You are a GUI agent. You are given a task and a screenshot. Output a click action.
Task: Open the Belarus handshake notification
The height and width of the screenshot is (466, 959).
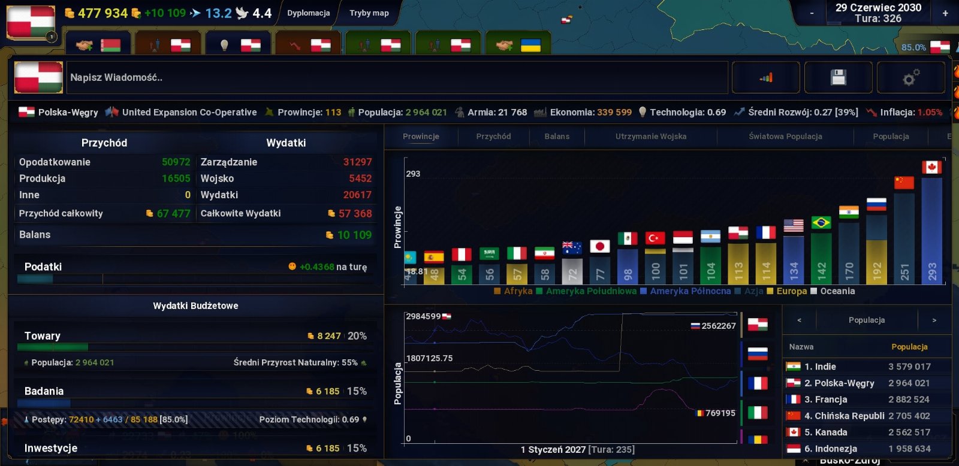pos(100,46)
